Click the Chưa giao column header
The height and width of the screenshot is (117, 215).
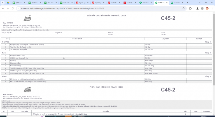[x=206, y=111]
